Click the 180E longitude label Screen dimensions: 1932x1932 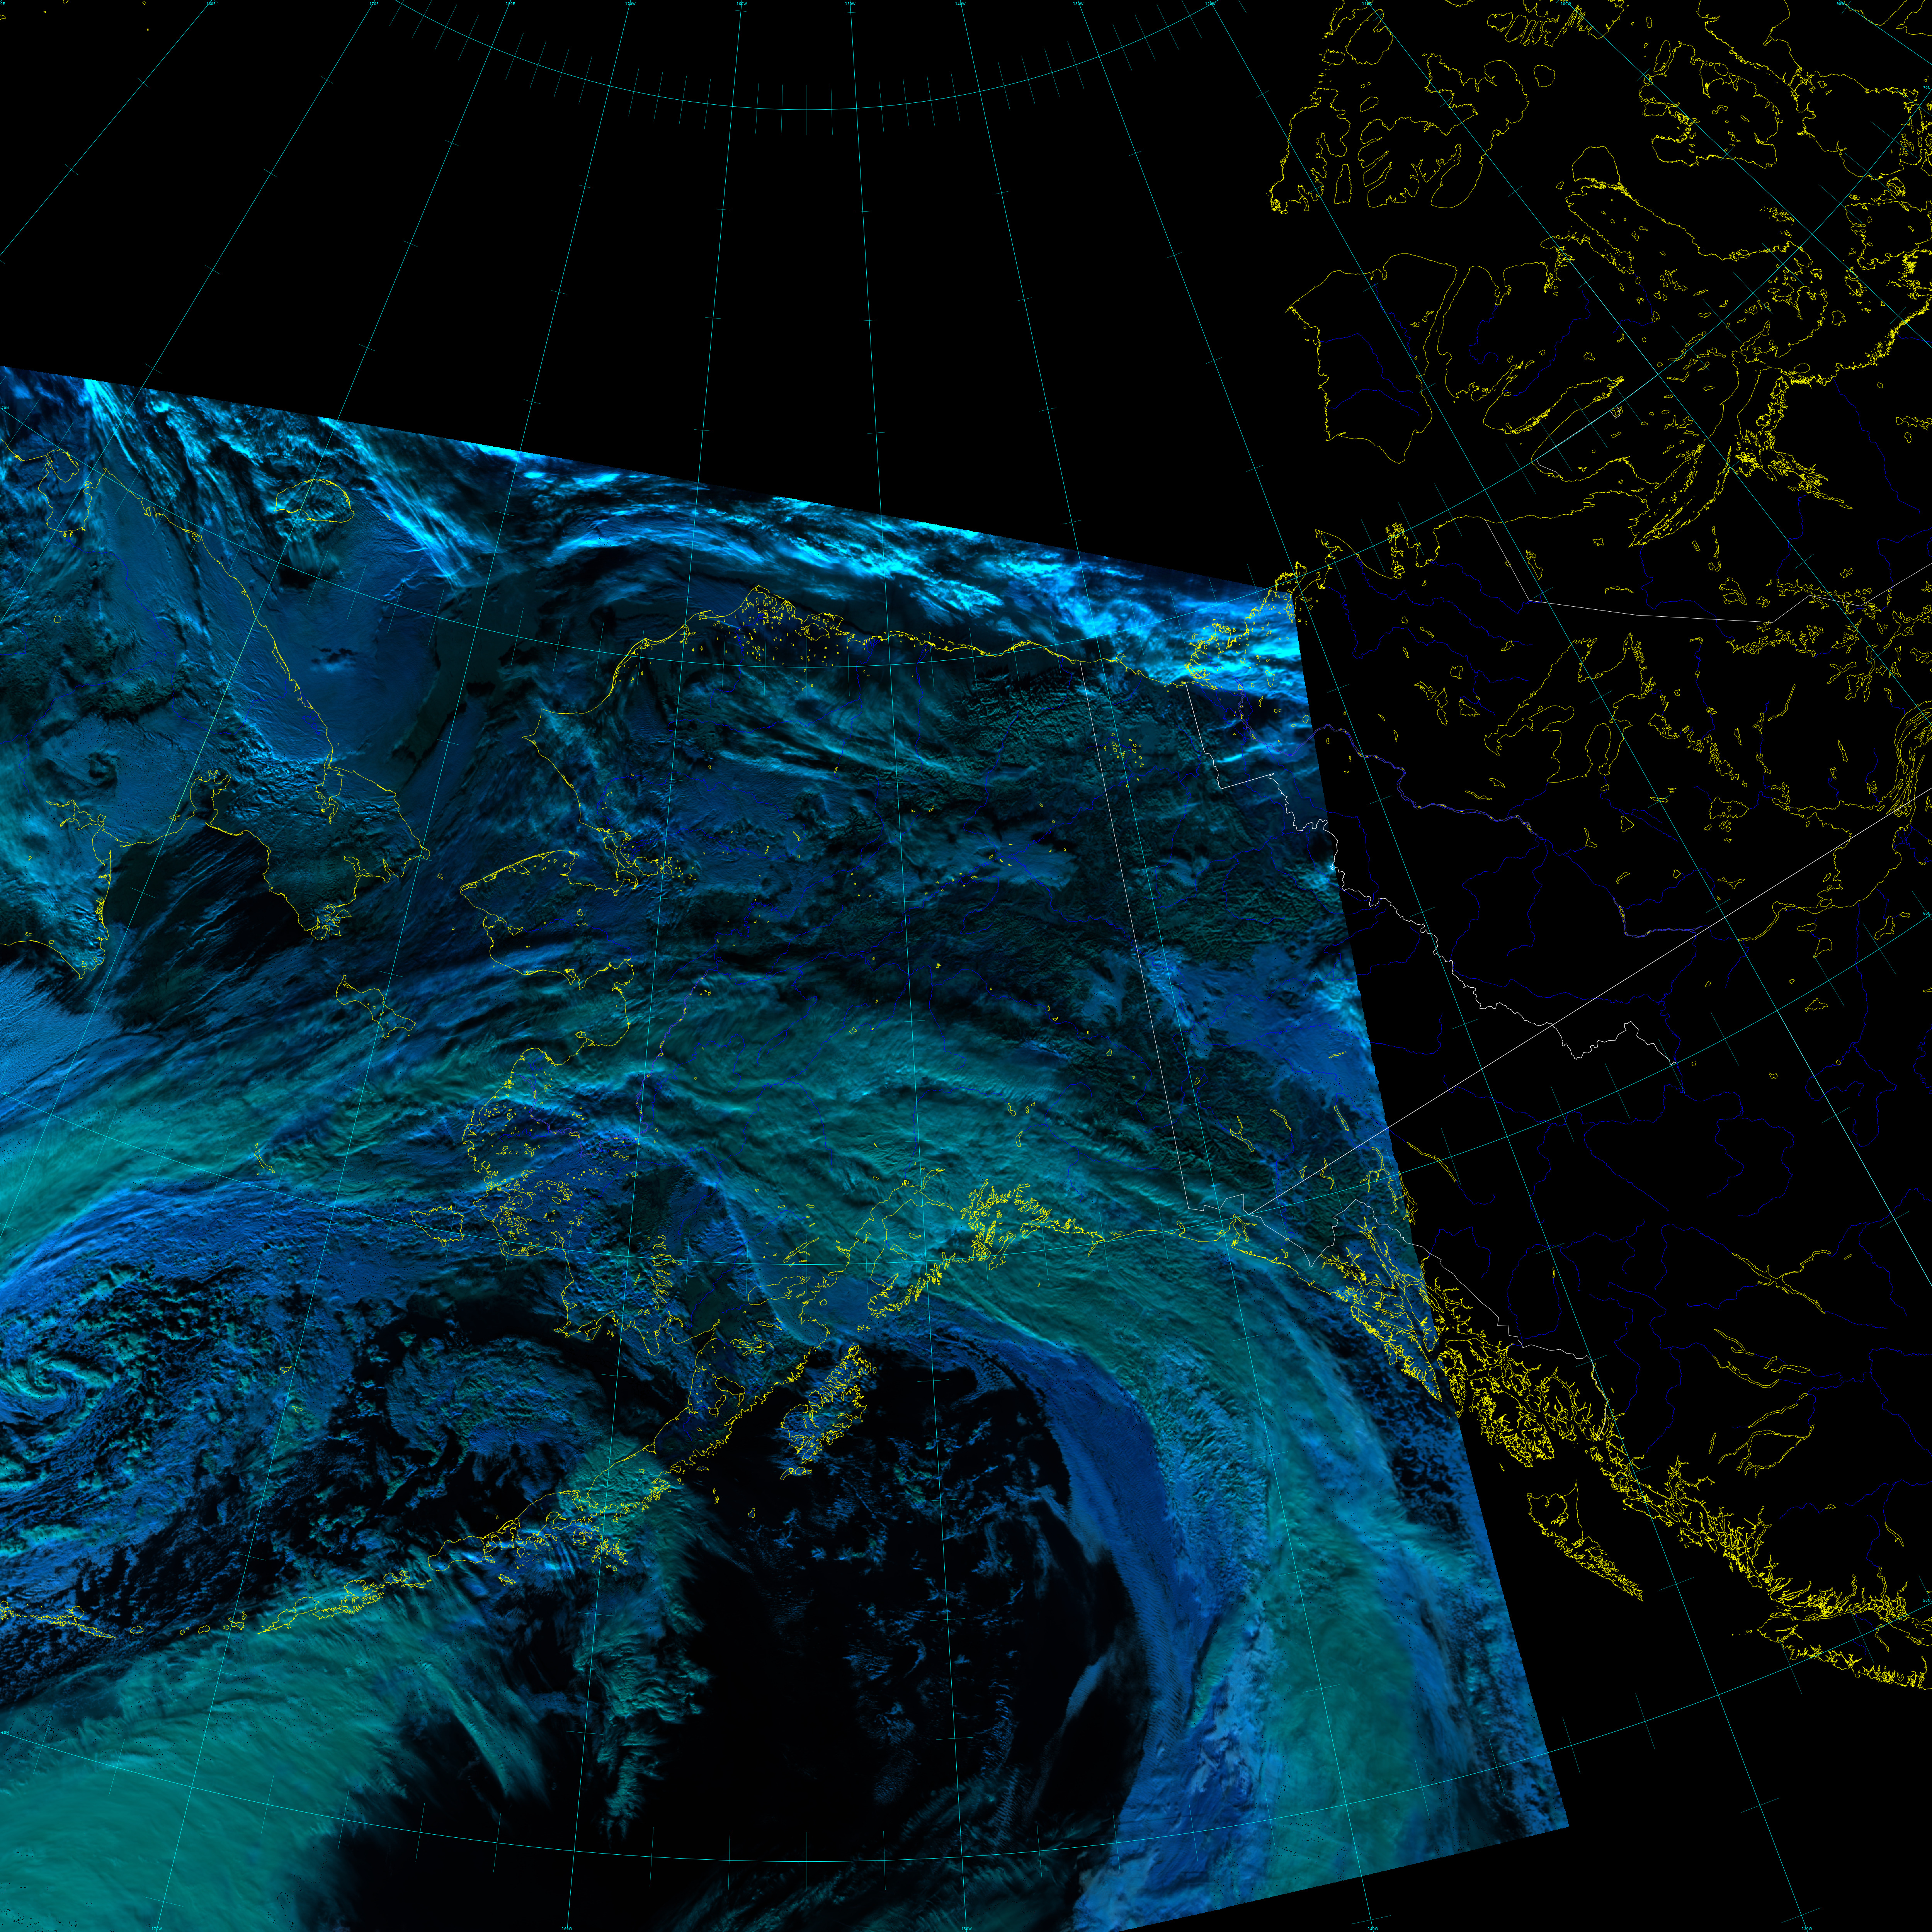pyautogui.click(x=511, y=4)
